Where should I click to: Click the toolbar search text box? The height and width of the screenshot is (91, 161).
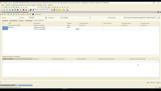click(32, 7)
